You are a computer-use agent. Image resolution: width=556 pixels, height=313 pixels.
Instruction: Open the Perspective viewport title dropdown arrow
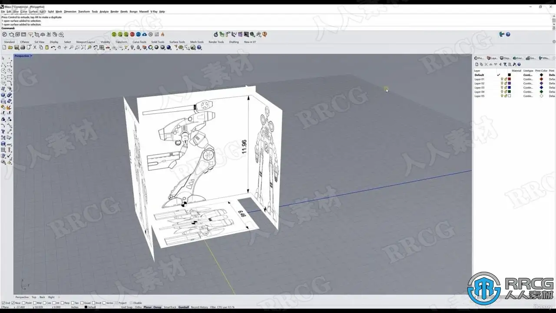click(31, 56)
